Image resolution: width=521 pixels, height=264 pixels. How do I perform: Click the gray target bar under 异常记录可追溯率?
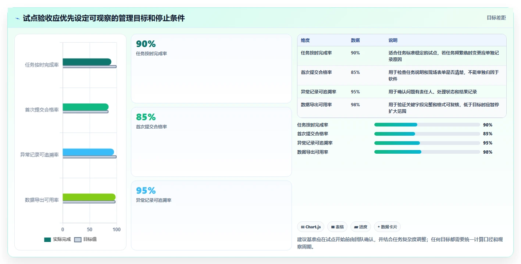(x=89, y=157)
